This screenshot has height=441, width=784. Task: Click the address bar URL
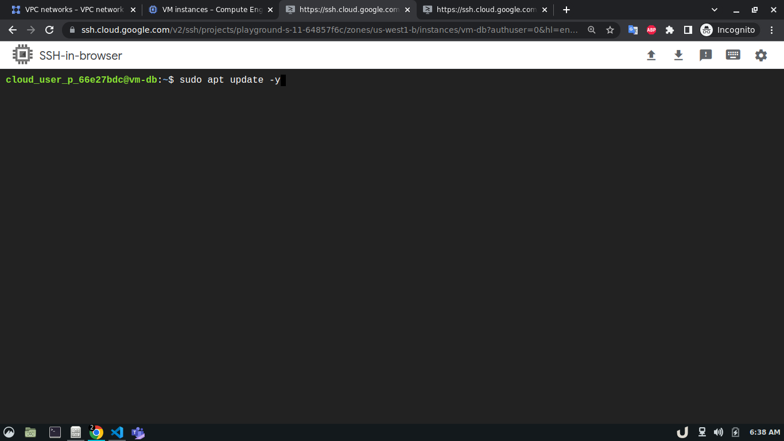point(329,30)
